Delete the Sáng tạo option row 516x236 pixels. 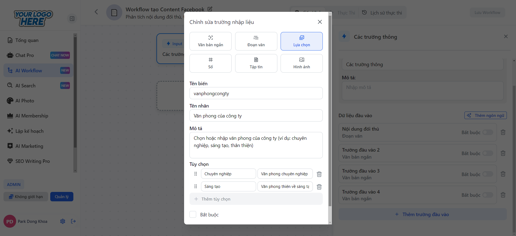pos(319,187)
